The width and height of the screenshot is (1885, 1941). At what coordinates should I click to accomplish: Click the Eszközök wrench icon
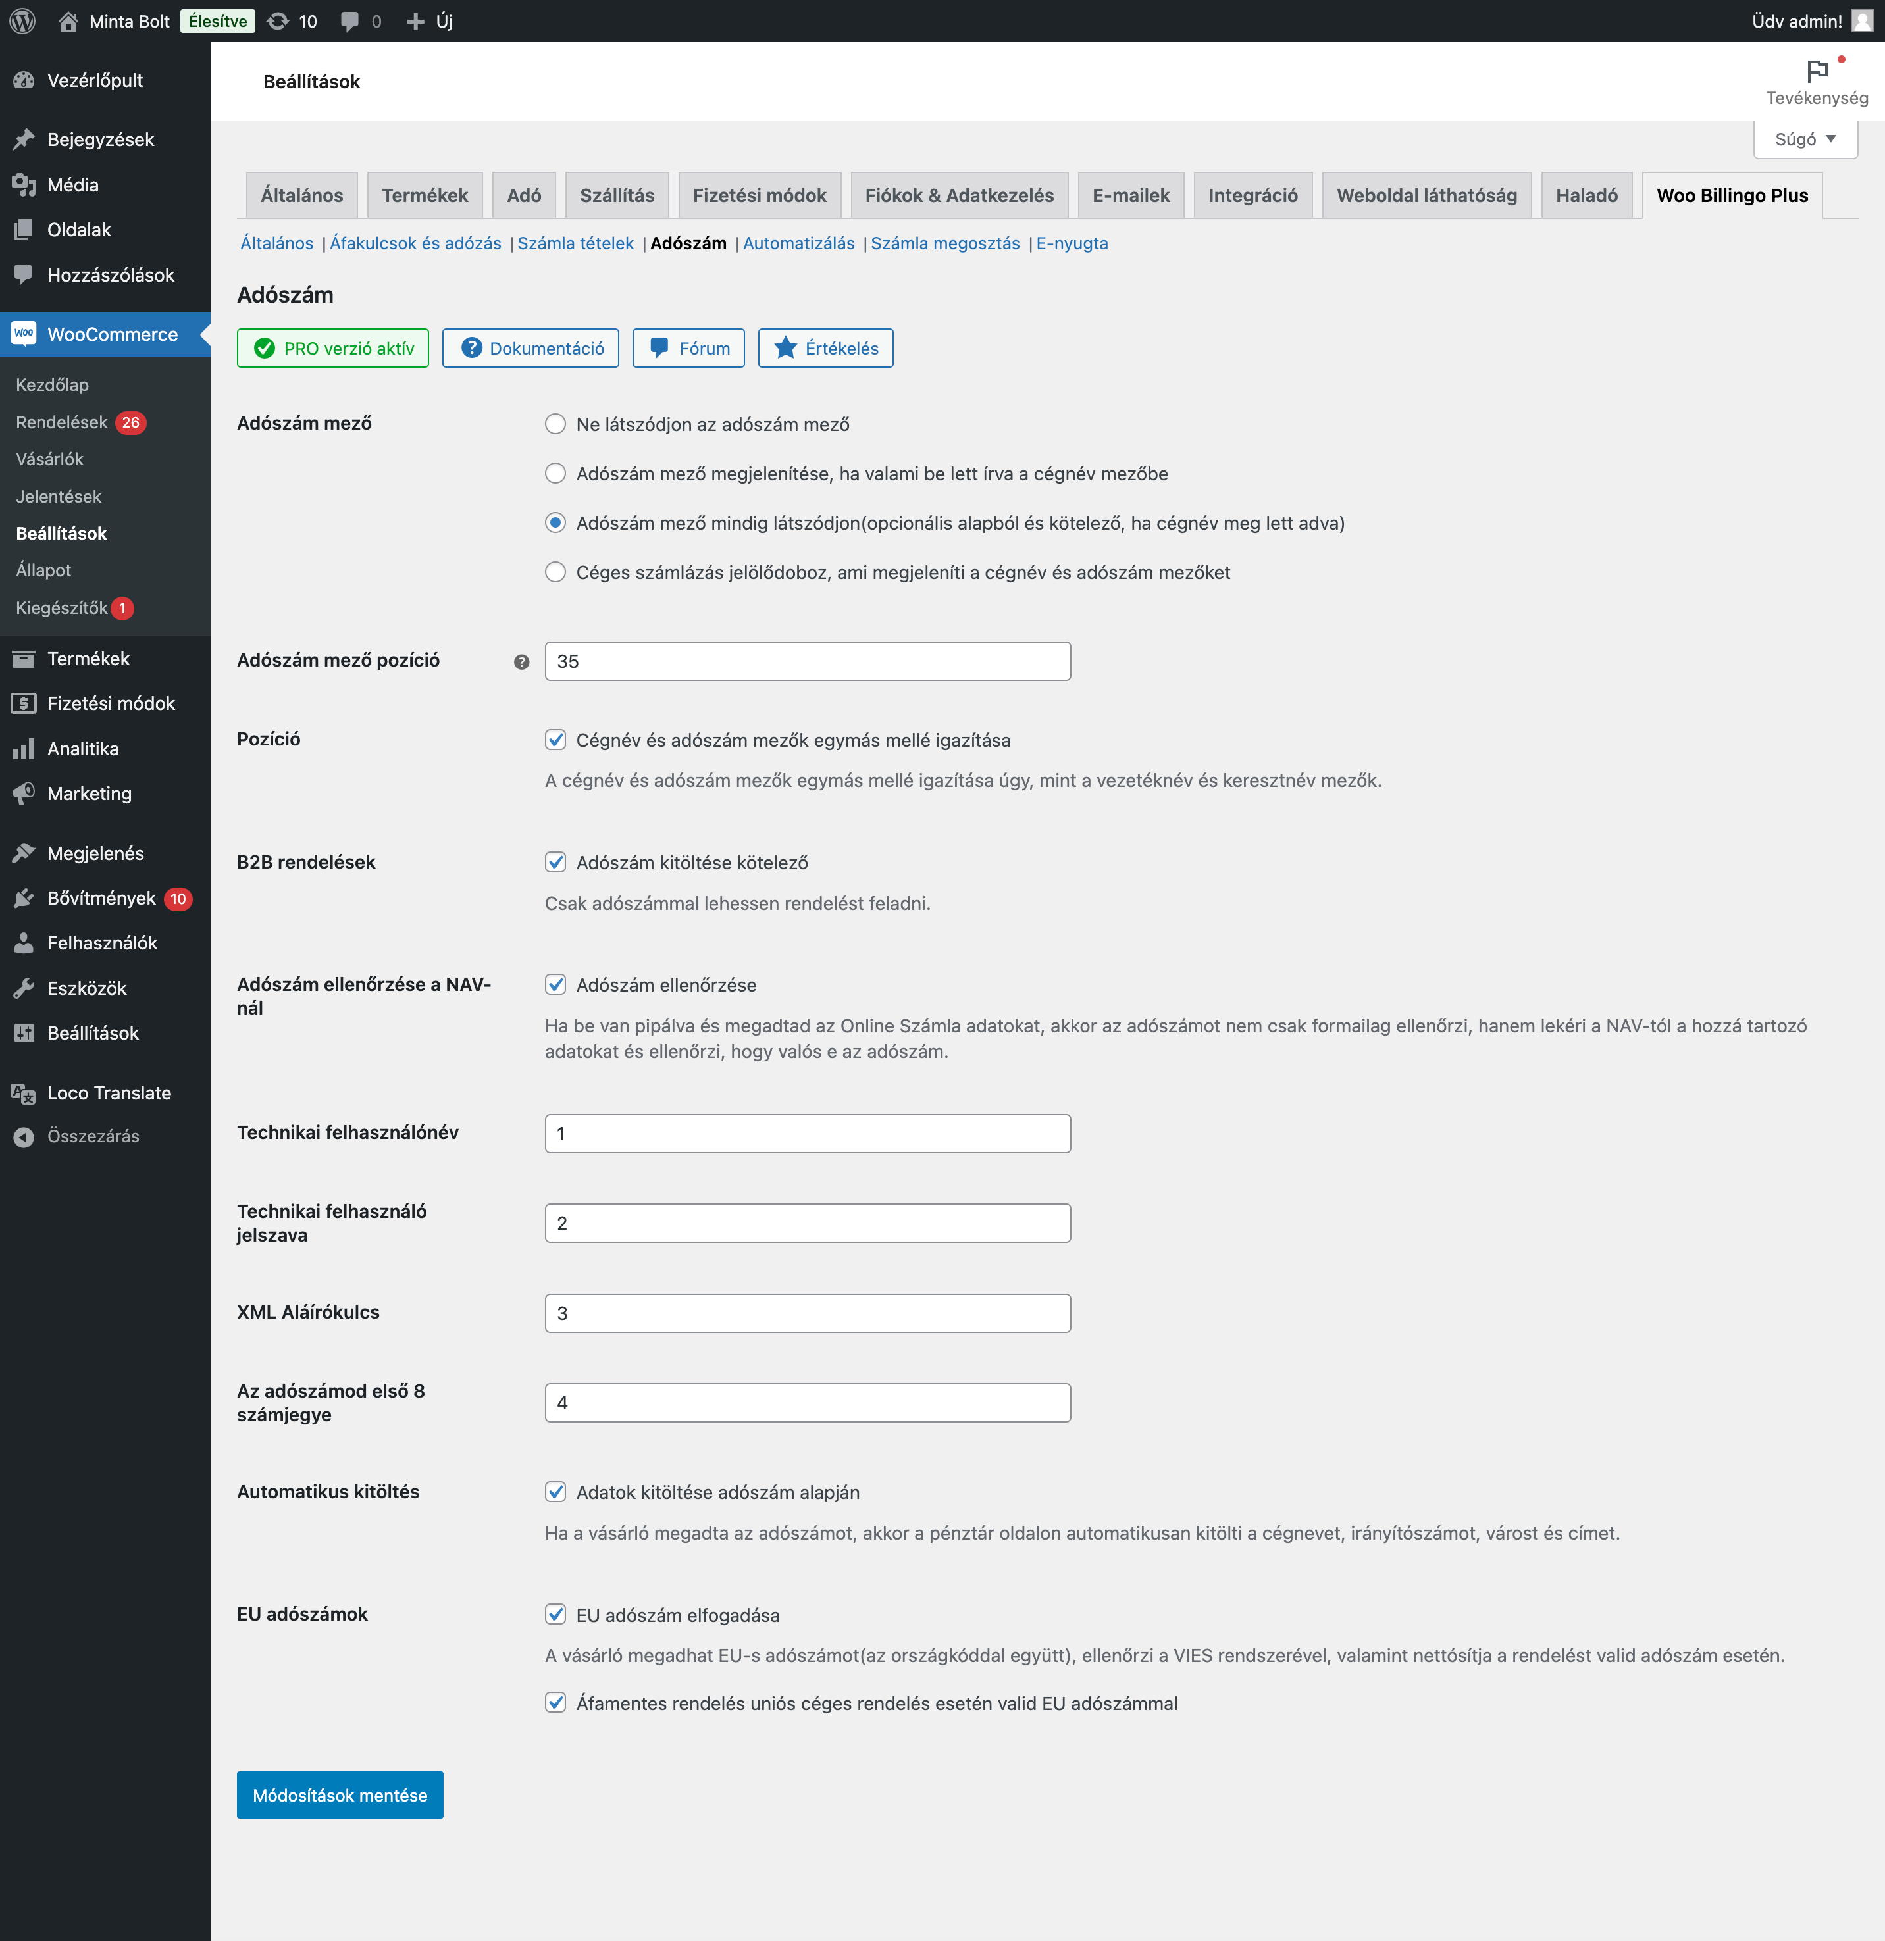[24, 988]
